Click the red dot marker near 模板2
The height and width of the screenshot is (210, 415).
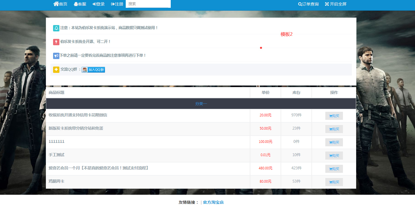point(261,48)
